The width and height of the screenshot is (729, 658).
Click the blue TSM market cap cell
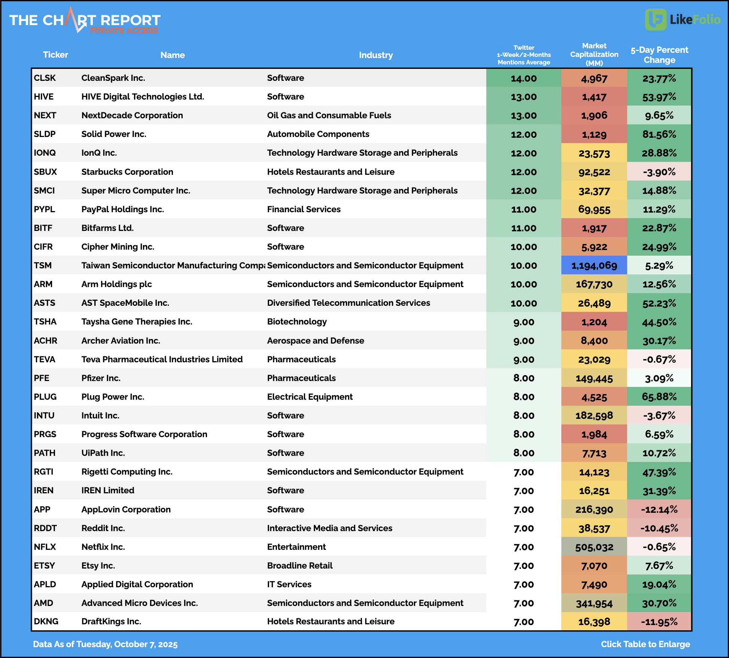594,265
